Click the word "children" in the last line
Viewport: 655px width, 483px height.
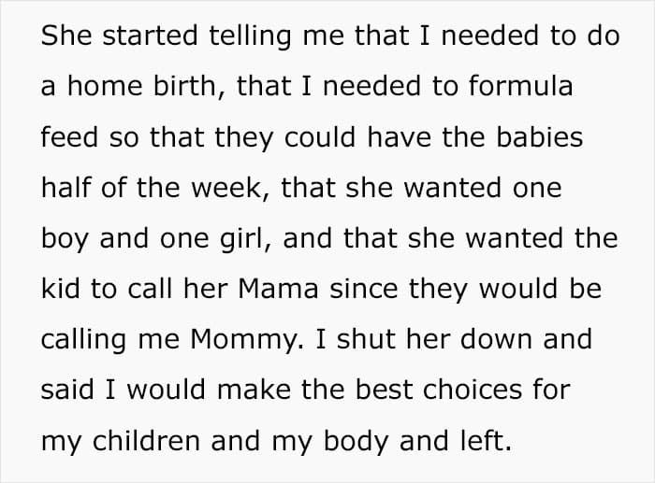146,441
